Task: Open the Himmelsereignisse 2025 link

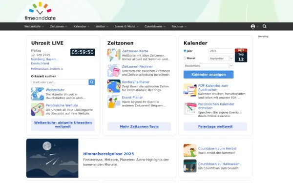Action: coord(108,154)
